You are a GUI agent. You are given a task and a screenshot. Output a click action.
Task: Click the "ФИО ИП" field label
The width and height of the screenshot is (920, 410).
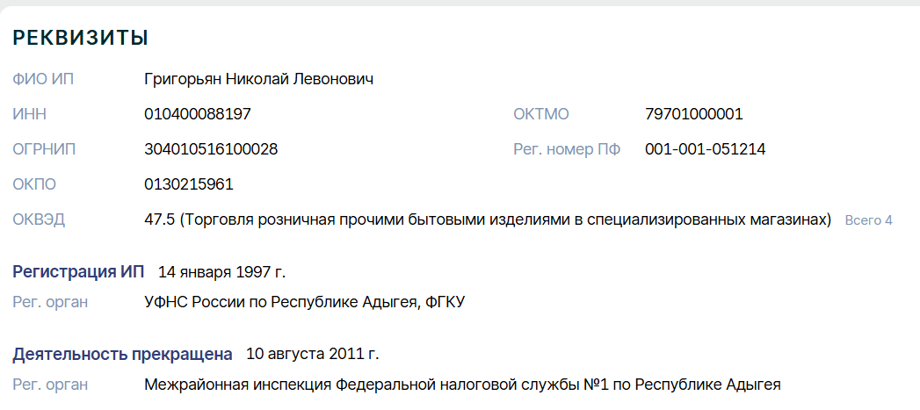(43, 80)
